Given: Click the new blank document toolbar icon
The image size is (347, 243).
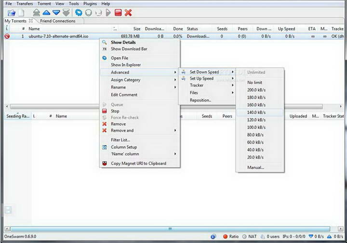Looking at the screenshot, I should pyautogui.click(x=21, y=13).
